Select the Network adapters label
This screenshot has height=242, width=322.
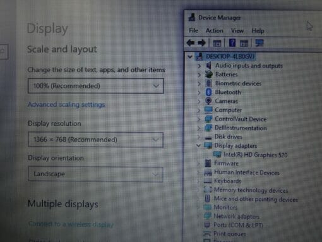tap(236, 216)
